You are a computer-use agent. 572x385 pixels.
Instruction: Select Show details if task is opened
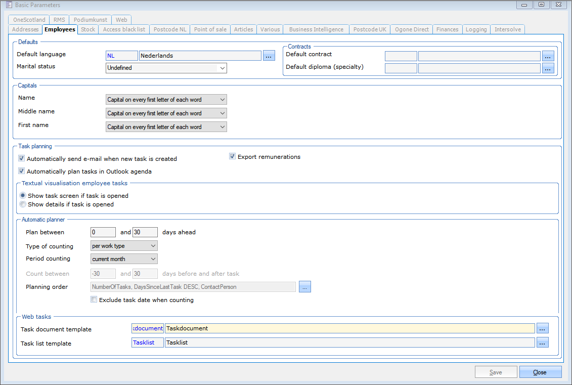click(23, 204)
